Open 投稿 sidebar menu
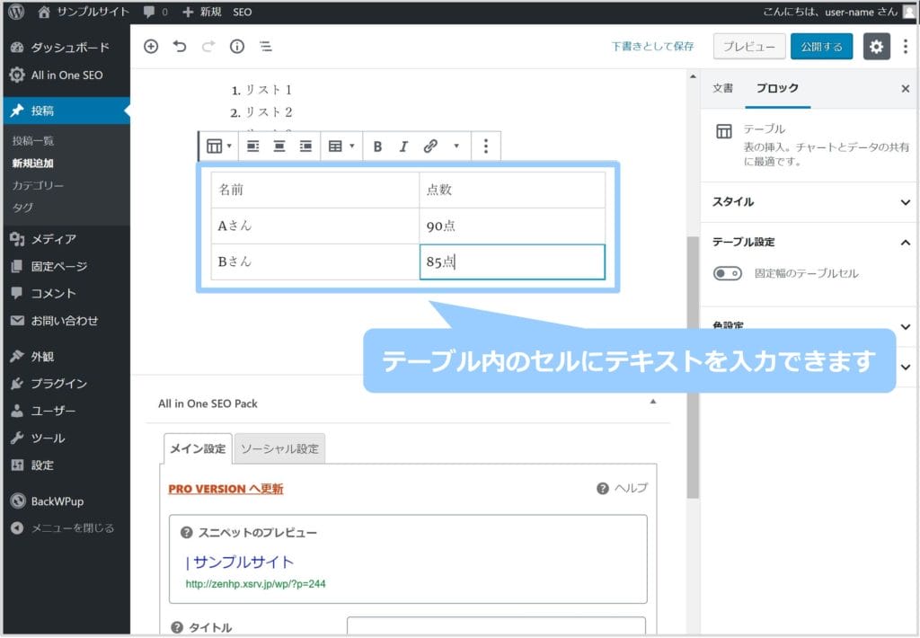920x638 pixels. (x=66, y=111)
